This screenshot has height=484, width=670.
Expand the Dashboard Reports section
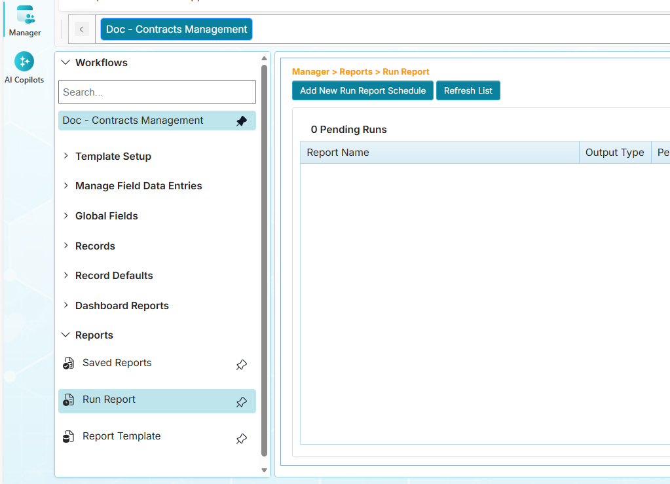[x=65, y=305]
